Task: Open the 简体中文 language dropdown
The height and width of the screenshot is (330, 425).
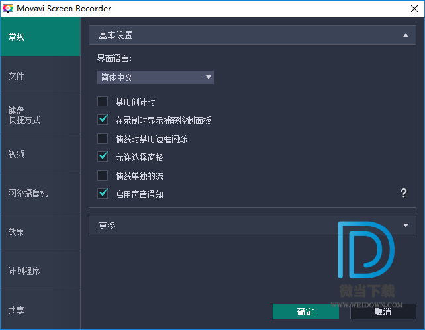Action: coord(156,77)
